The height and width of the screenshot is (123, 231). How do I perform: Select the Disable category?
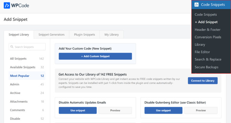27,118
